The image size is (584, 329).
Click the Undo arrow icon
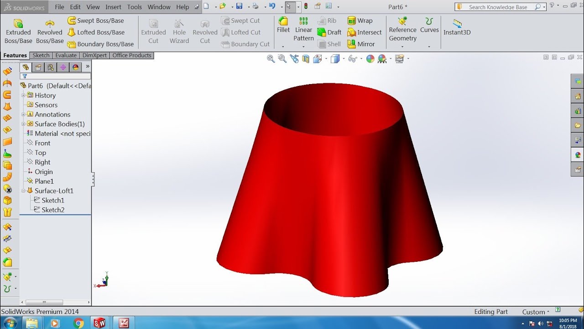[x=272, y=6]
